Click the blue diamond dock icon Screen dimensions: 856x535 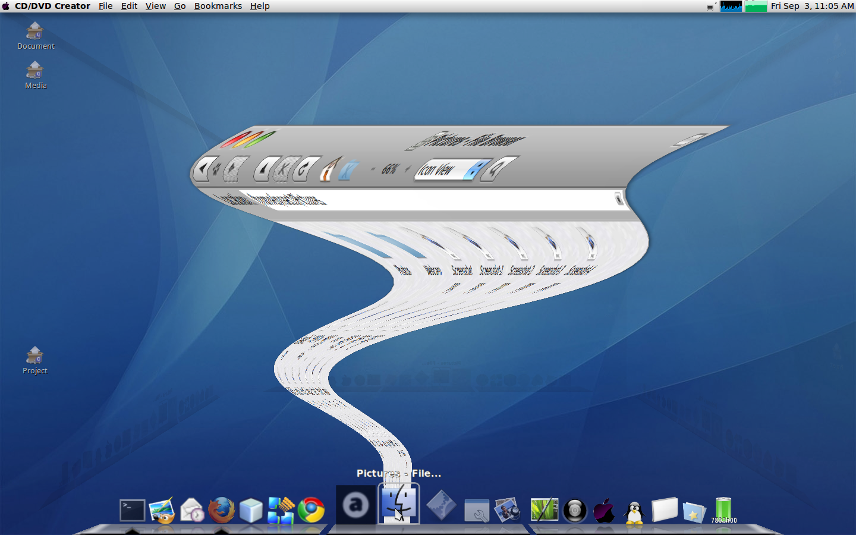[x=441, y=505]
